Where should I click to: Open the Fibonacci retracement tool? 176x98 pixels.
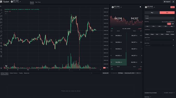(x=1, y=16)
